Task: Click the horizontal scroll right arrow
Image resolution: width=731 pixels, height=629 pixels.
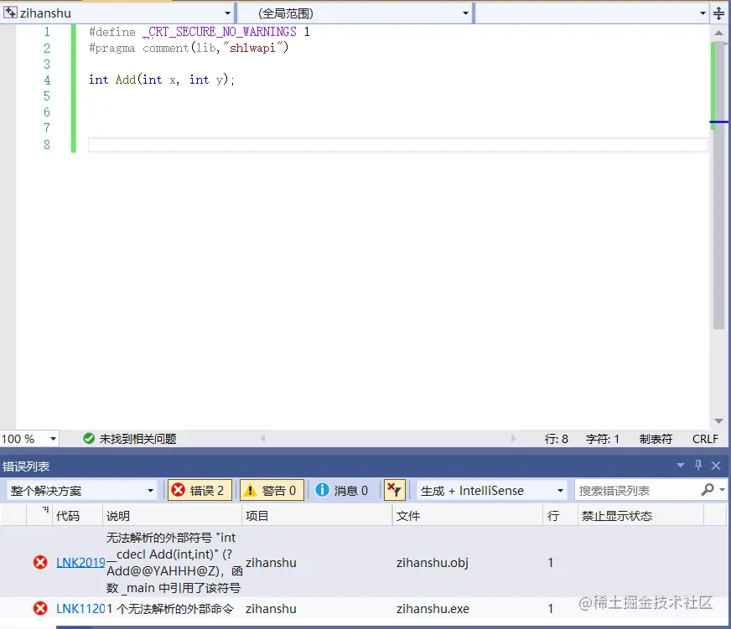Action: (513, 438)
